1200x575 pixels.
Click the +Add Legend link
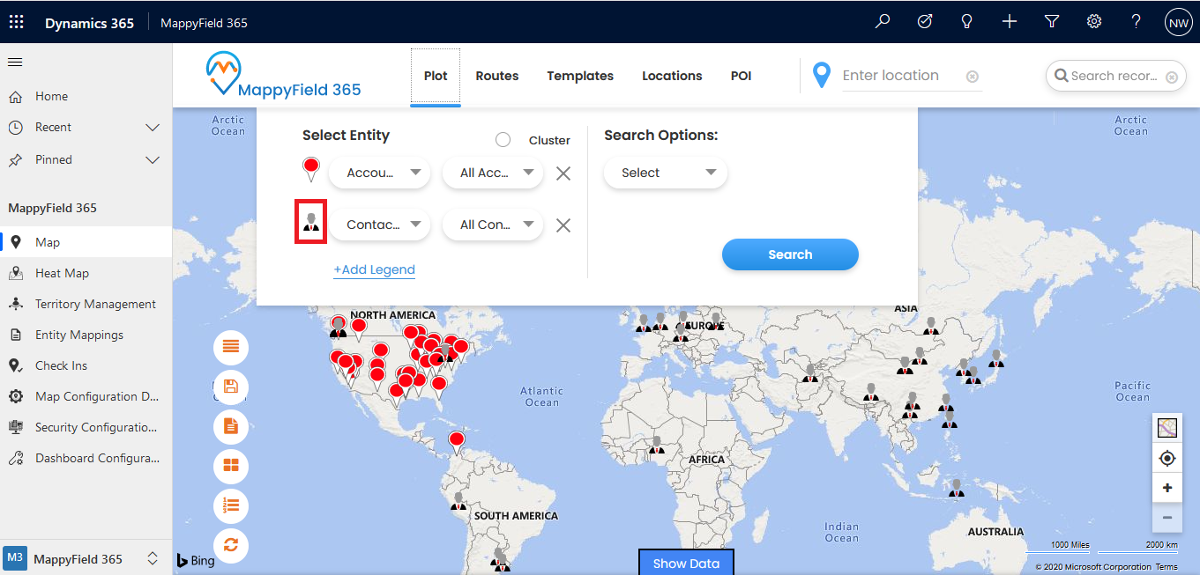[374, 269]
